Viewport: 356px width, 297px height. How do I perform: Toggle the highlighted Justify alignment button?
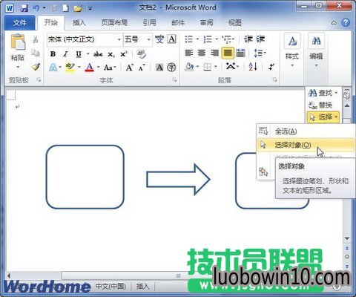coord(228,53)
